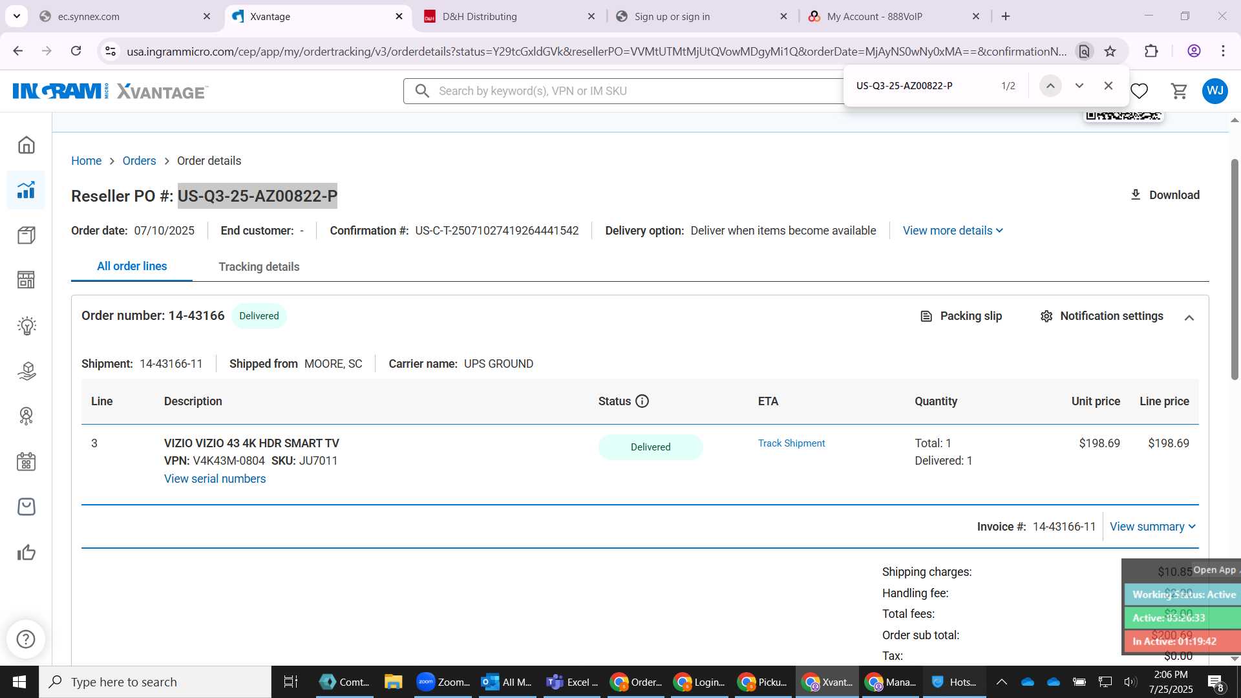Viewport: 1241px width, 698px height.
Task: Expand View summary for invoice
Action: coord(1152,527)
